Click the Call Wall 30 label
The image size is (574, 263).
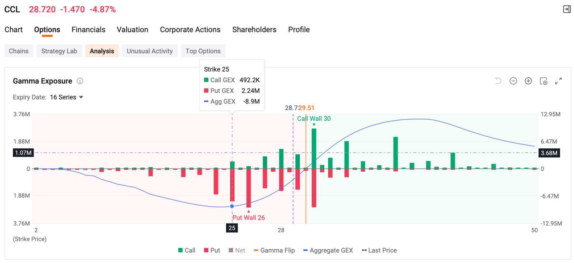314,118
